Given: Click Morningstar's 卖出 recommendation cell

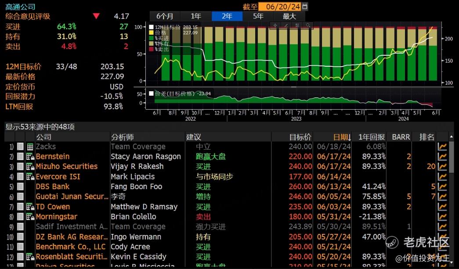Looking at the screenshot, I should click(x=203, y=217).
